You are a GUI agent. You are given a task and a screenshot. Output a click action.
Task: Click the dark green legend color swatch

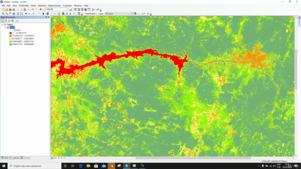pyautogui.click(x=10, y=44)
